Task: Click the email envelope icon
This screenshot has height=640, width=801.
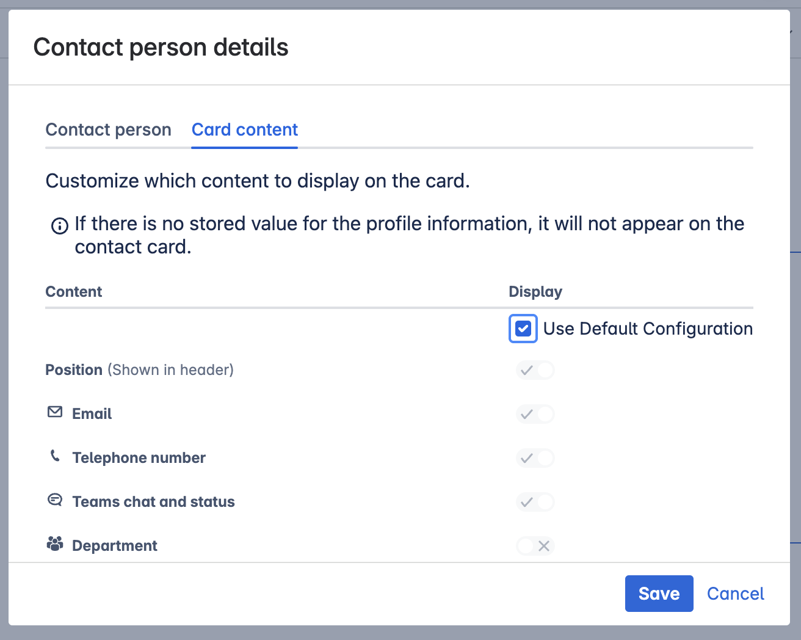Action: 55,412
